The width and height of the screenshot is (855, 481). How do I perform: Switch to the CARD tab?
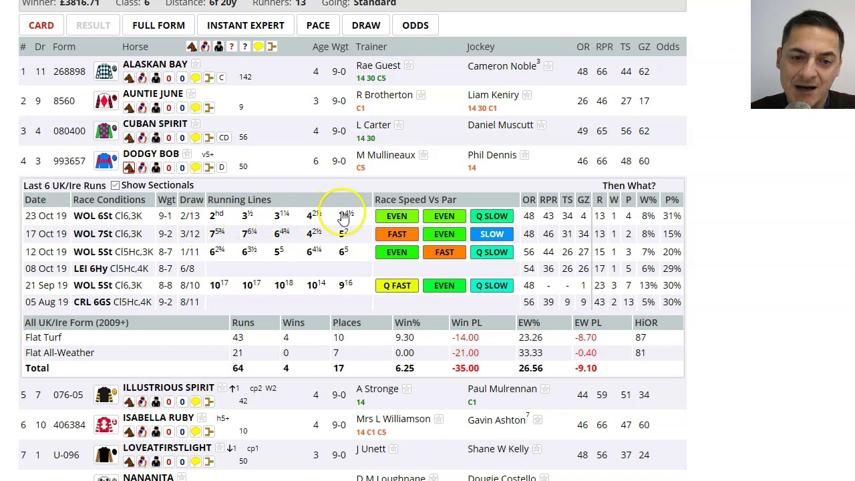(41, 25)
